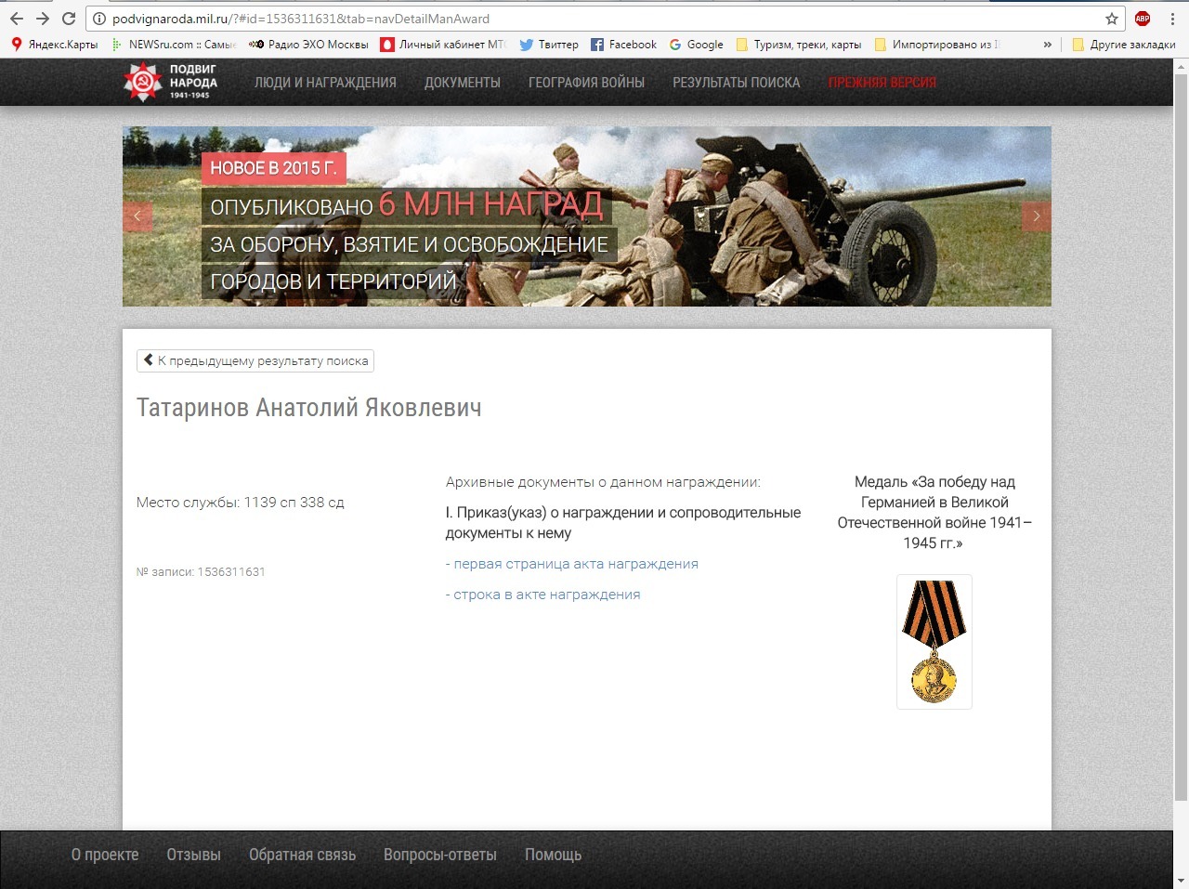Click the URL address bar

604,19
